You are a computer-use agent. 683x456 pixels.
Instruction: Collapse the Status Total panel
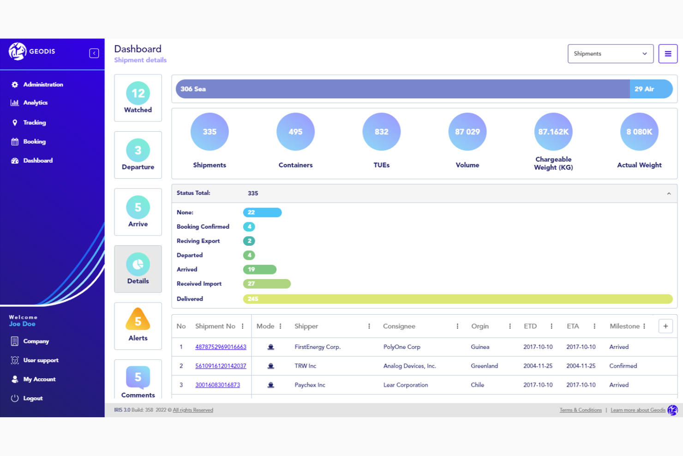point(669,194)
